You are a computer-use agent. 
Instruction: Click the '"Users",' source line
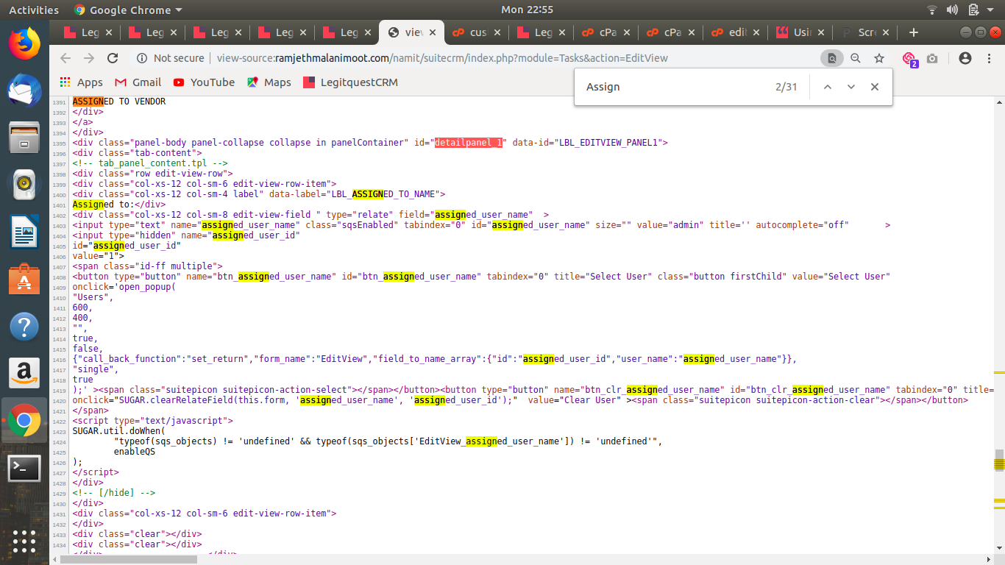coord(93,297)
